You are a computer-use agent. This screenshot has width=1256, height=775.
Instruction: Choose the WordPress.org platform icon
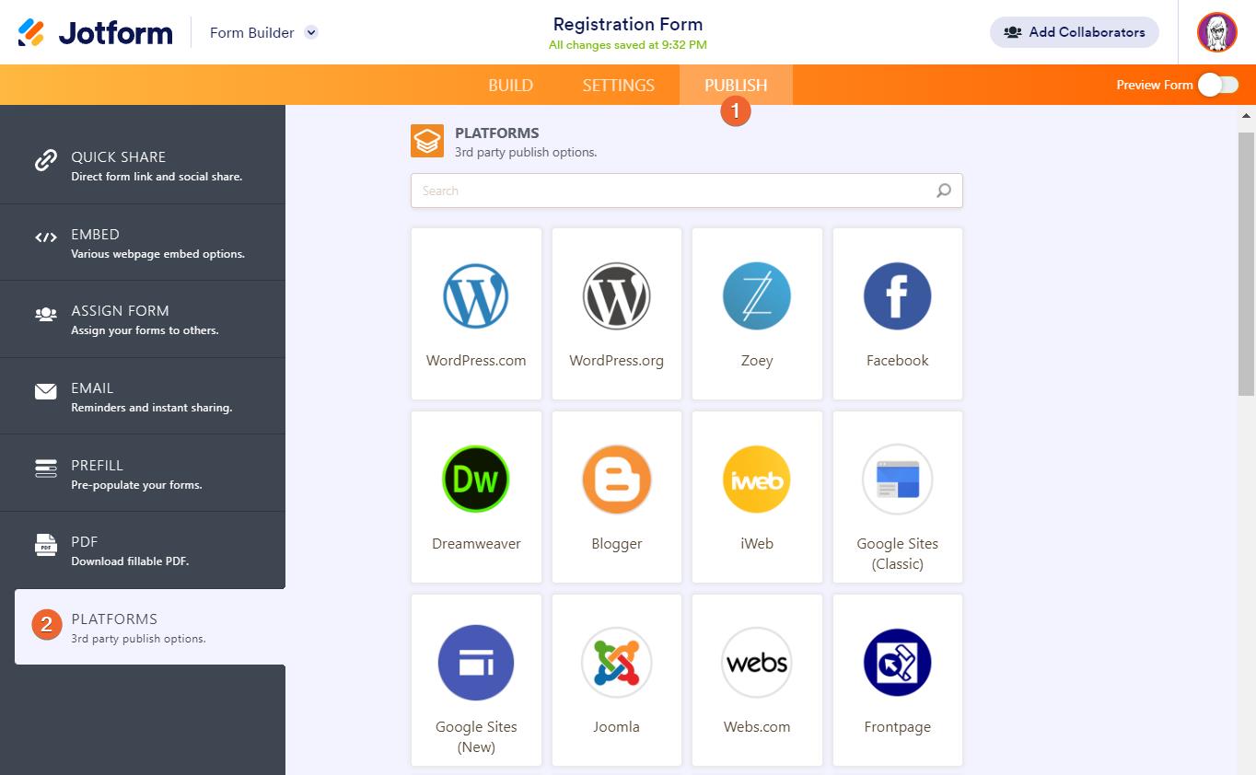[x=617, y=296]
